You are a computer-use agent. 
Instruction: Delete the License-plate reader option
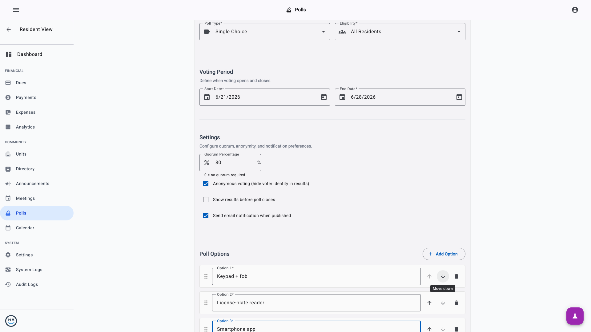coord(456,303)
